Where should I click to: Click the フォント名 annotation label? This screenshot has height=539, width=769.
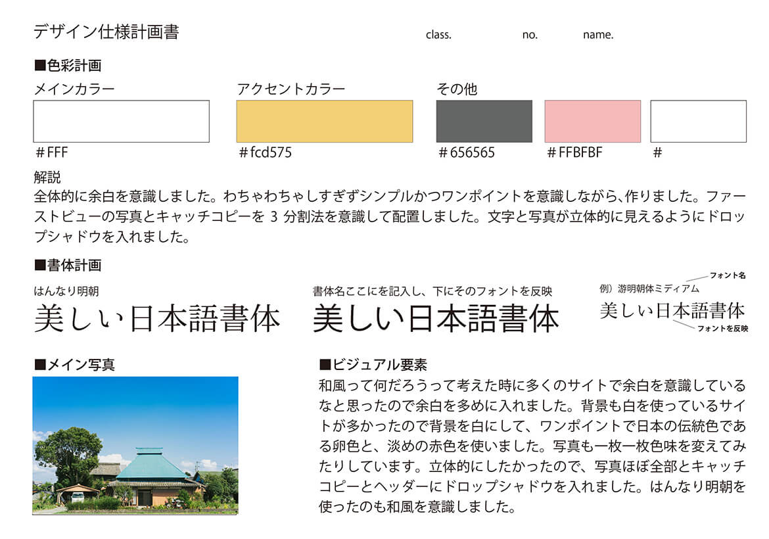[728, 275]
